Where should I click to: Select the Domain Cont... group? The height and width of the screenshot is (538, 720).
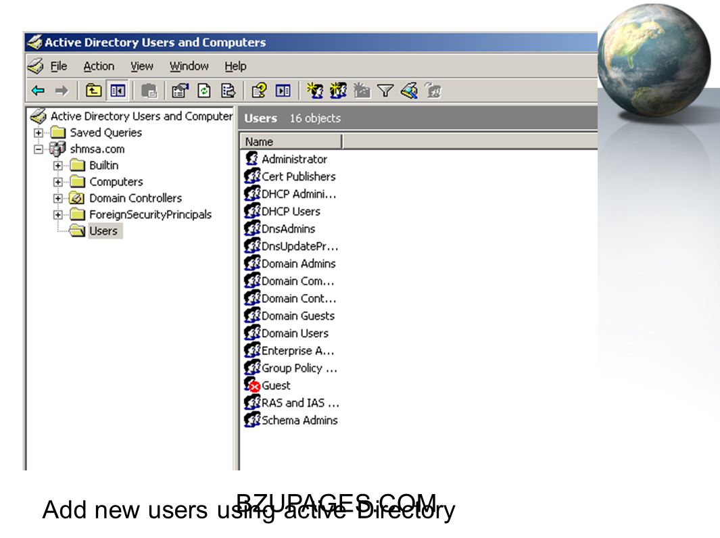[x=299, y=299]
